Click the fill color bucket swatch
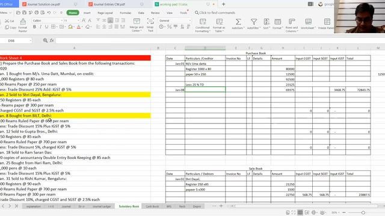This screenshot has height=216, width=385. click(70, 26)
